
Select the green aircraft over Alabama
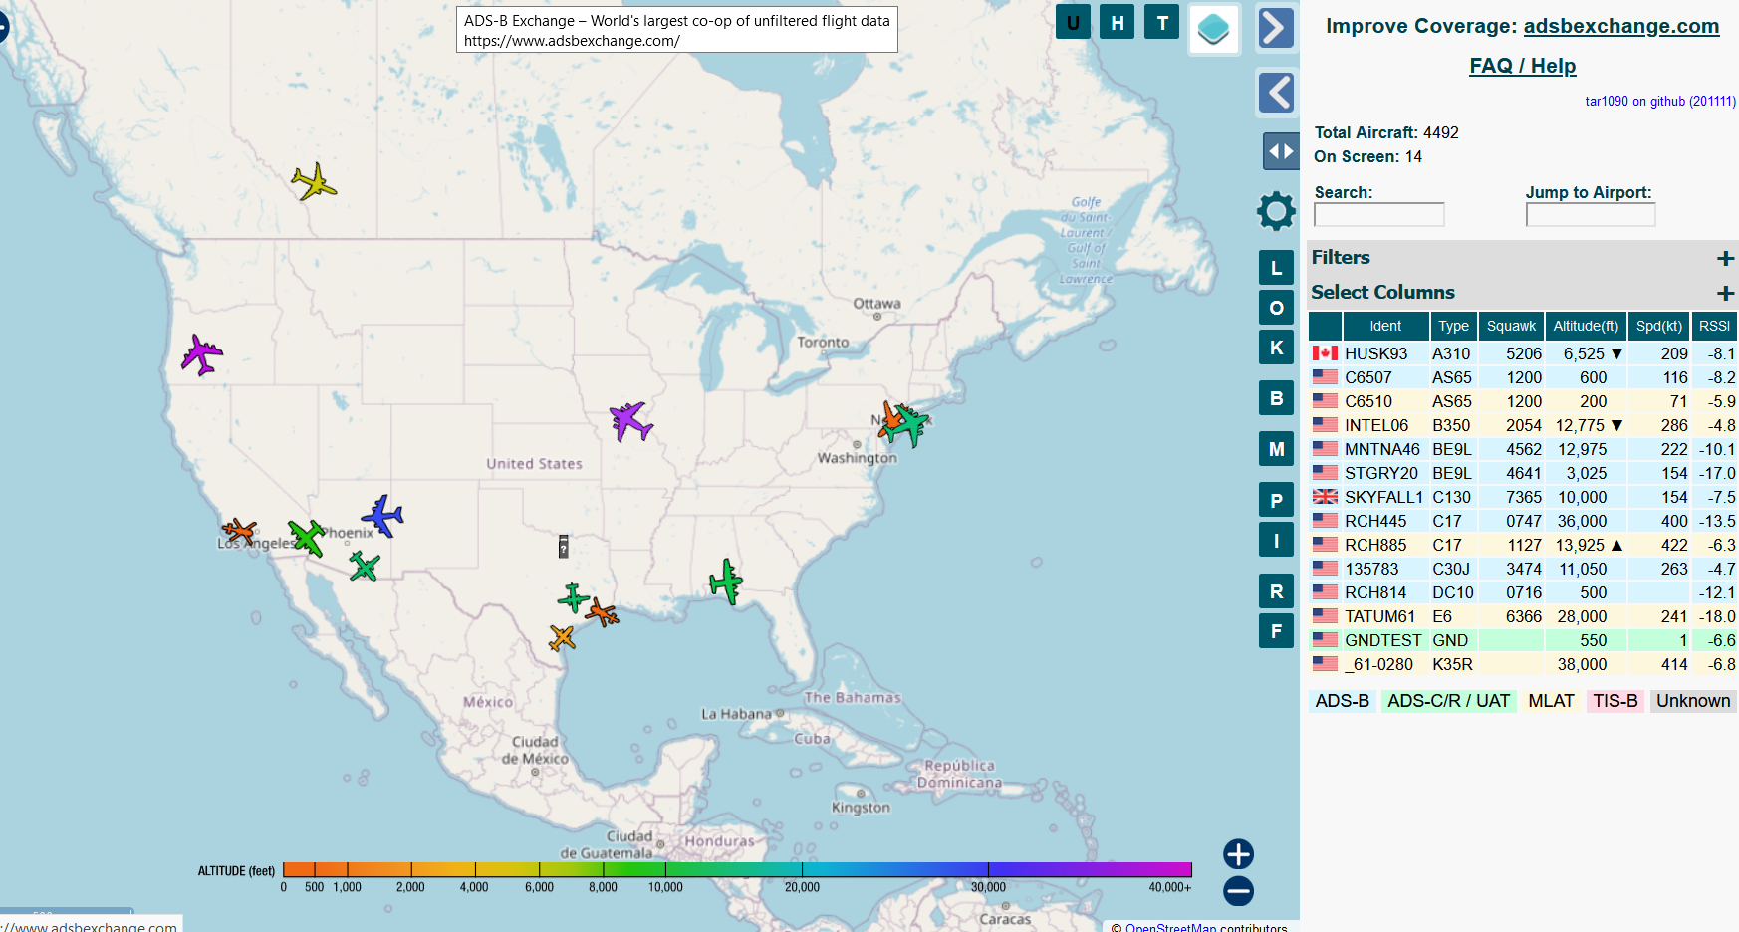pos(726,582)
